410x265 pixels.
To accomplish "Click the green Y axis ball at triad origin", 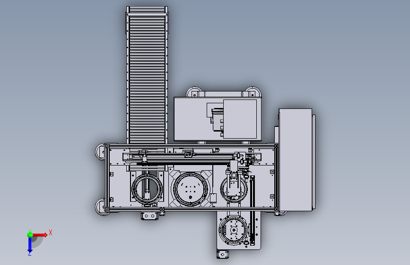I will point(30,235).
